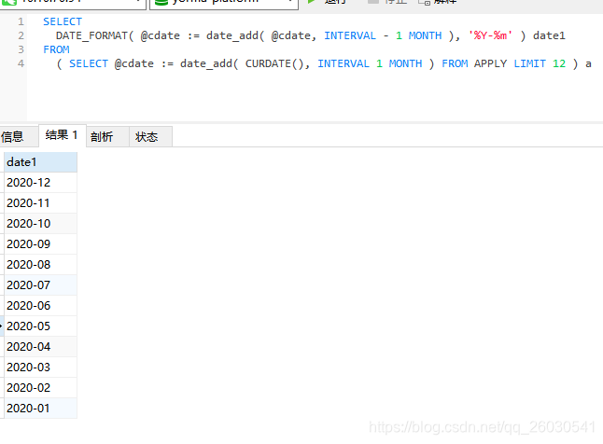The height and width of the screenshot is (444, 603).
Task: Select the 2020-12 result cell
Action: point(40,182)
